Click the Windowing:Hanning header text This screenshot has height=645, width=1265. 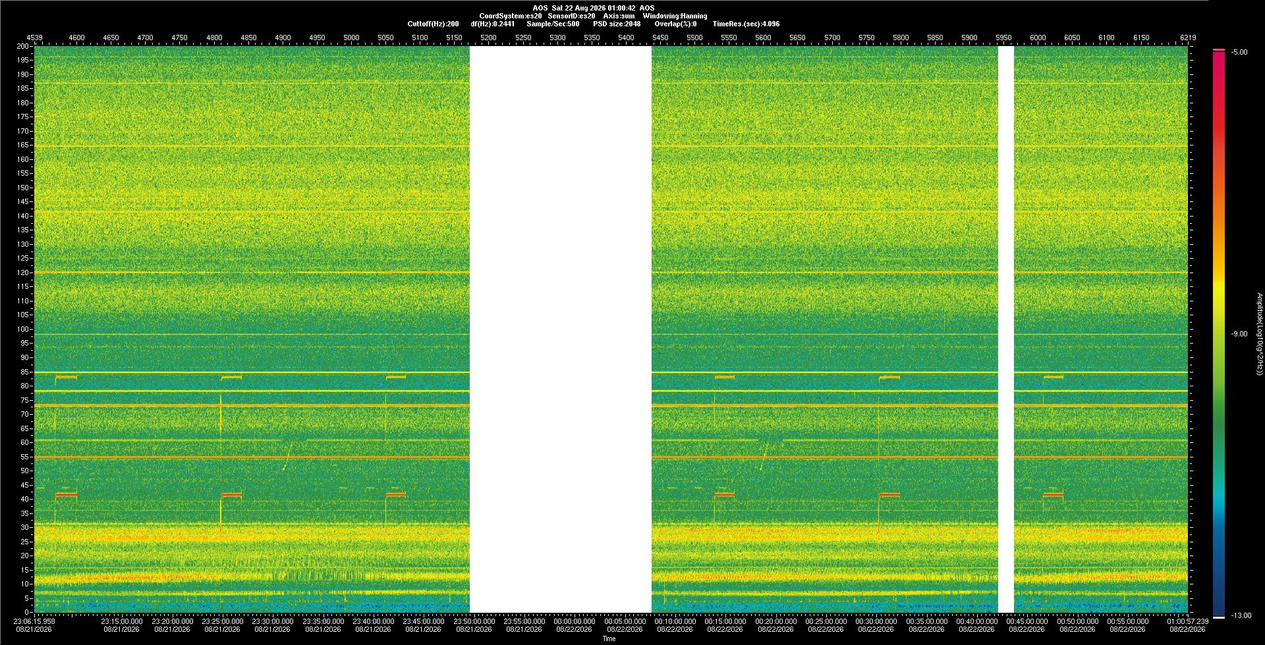click(675, 16)
